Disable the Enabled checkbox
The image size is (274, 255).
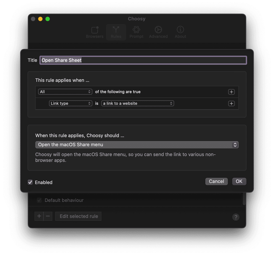pyautogui.click(x=30, y=182)
